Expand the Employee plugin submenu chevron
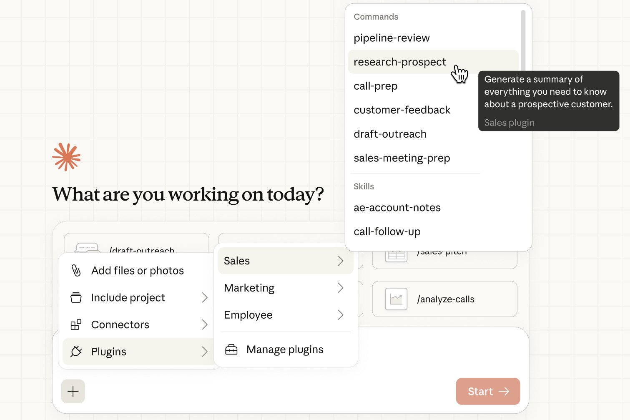The image size is (630, 420). point(340,315)
